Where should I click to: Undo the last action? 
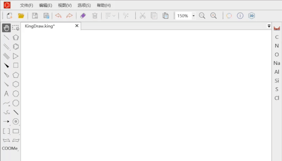[58, 16]
